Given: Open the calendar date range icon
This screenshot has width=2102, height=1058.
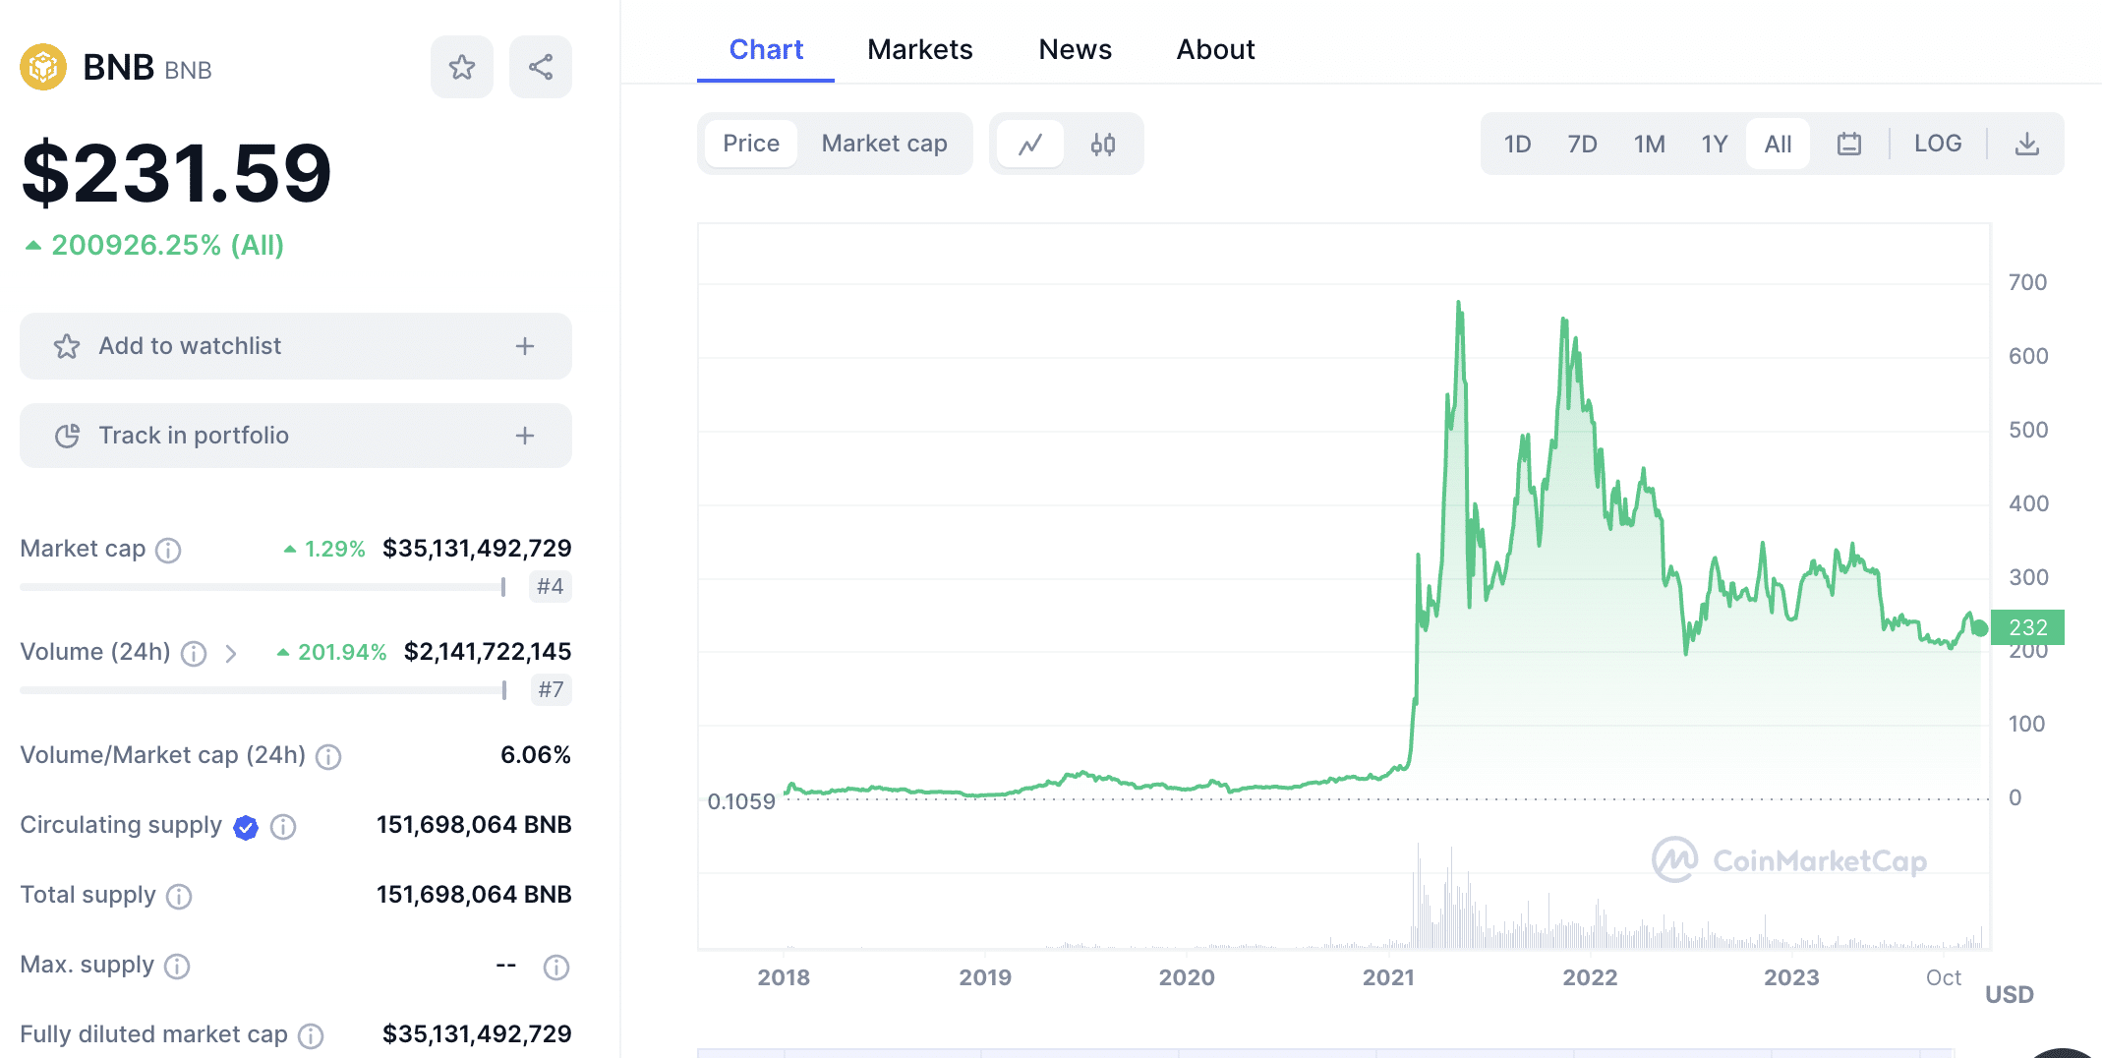Looking at the screenshot, I should pyautogui.click(x=1849, y=145).
